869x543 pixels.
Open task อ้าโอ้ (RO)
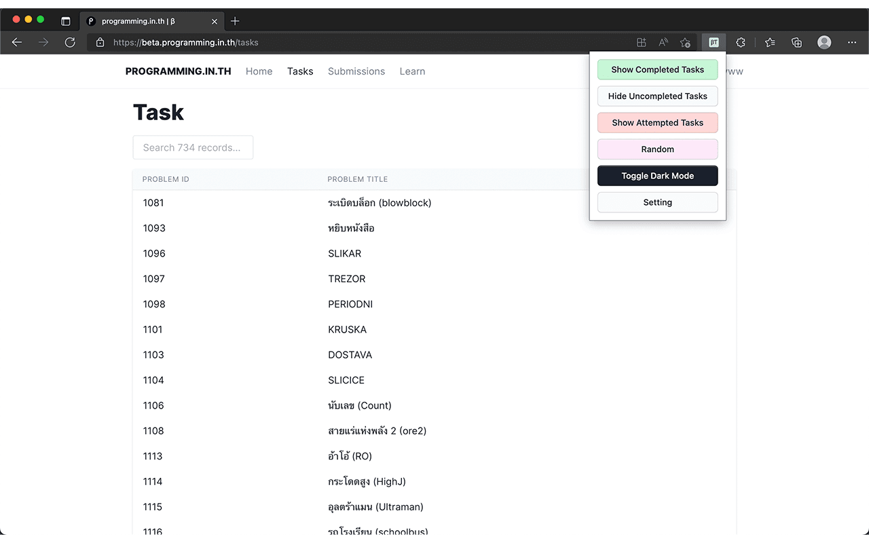350,456
